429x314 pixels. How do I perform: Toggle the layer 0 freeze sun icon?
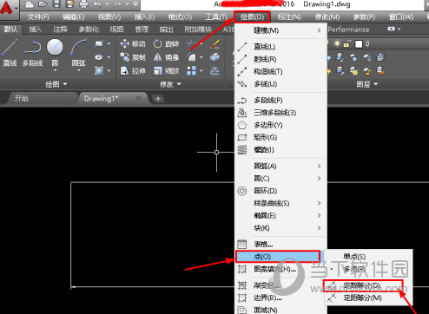337,44
